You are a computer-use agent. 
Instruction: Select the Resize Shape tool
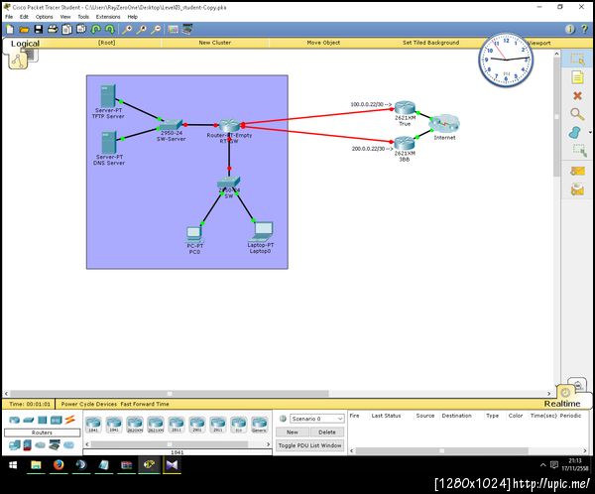pos(579,151)
